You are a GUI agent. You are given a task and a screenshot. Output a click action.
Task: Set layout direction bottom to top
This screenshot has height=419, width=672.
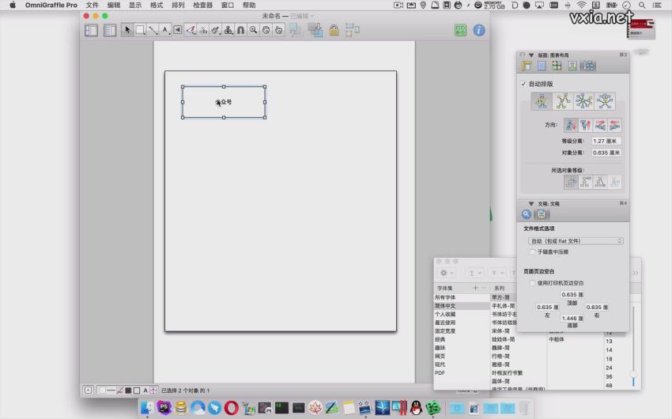[585, 125]
